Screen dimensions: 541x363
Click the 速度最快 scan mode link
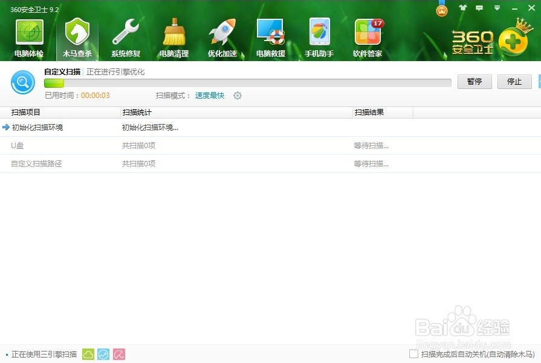coord(209,96)
